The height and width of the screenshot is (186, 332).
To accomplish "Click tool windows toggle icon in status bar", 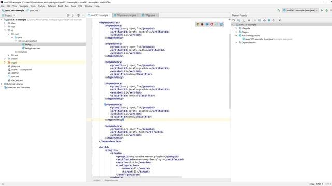I will click(3, 184).
